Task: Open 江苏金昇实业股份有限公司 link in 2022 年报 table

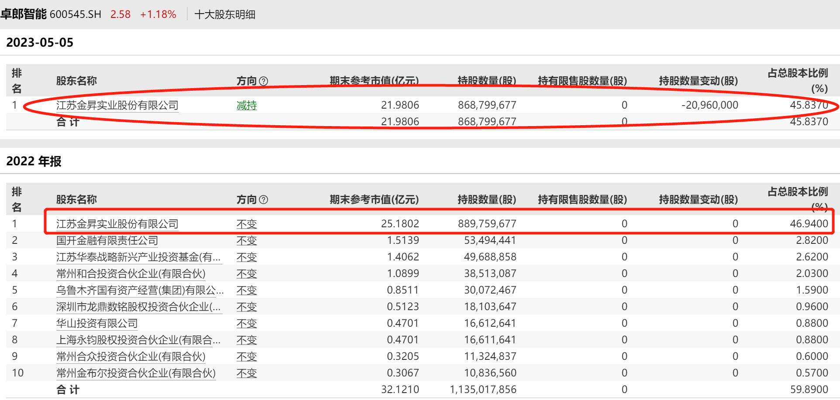Action: coord(117,224)
